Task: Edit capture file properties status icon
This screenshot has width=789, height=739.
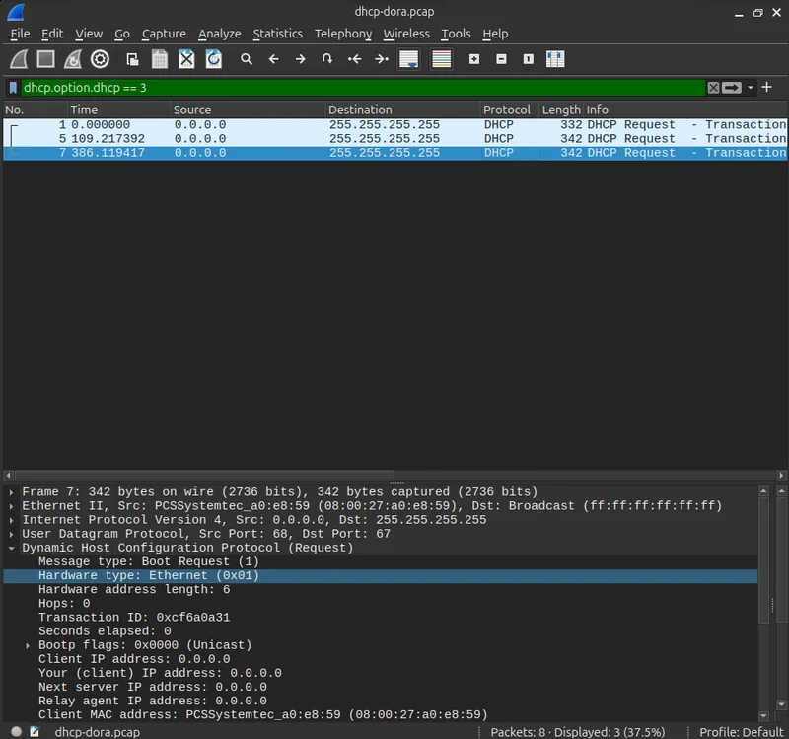Action: click(x=35, y=731)
